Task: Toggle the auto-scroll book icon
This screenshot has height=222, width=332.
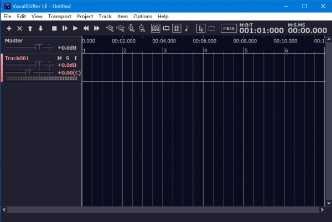Action: [x=155, y=28]
